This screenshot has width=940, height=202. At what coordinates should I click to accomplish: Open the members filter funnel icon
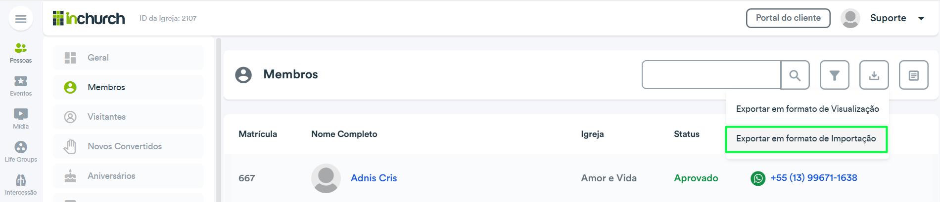click(835, 75)
